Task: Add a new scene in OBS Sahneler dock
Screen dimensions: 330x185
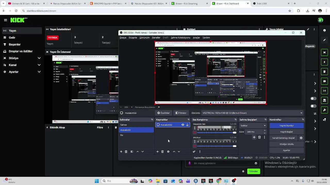Action: 121,152
